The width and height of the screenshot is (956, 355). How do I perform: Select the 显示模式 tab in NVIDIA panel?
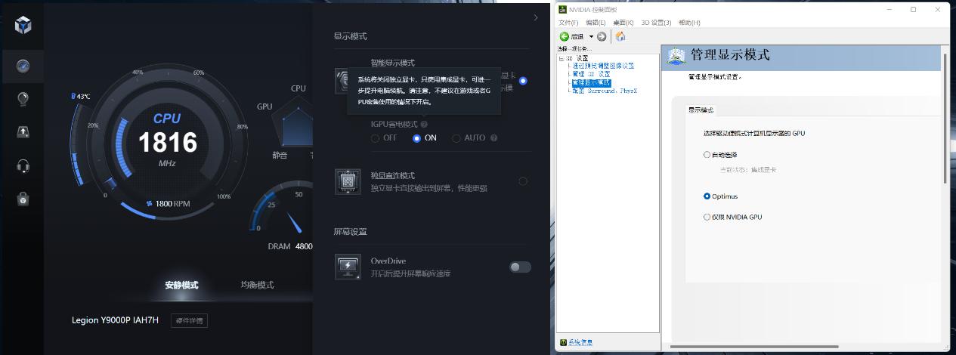tap(701, 110)
